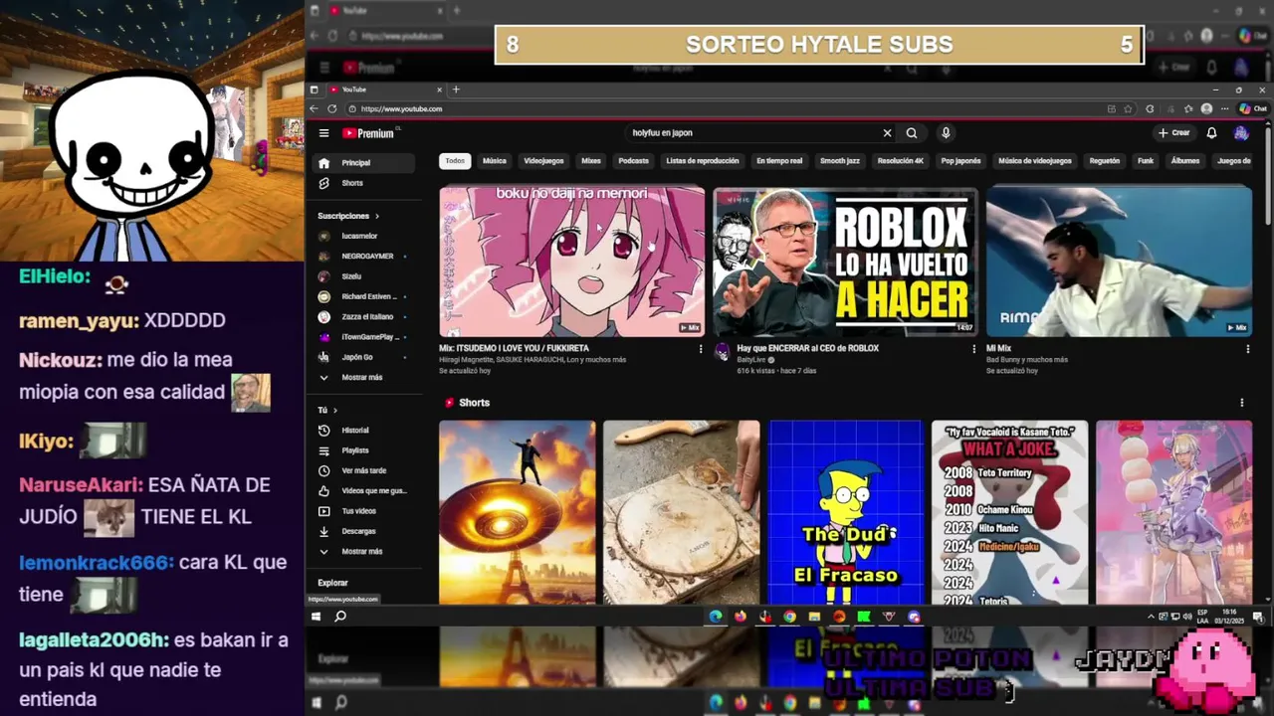Open the Kasane Teto timeline Short
This screenshot has height=716, width=1274.
(x=1010, y=512)
